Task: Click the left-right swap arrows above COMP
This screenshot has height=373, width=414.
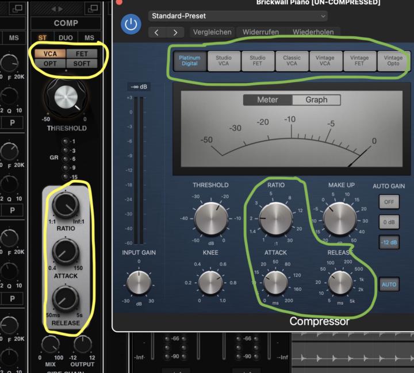Action: pyautogui.click(x=57, y=9)
